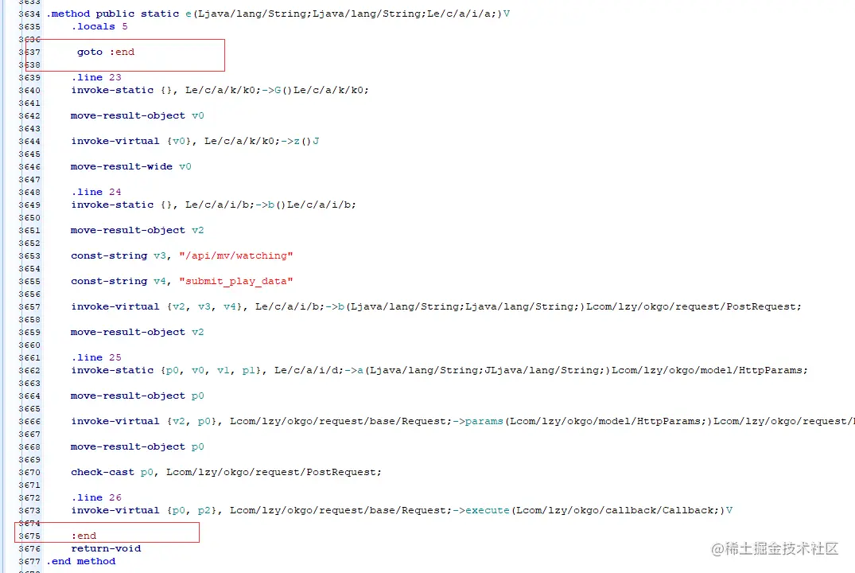Click "const-string v4" opcode text

(119, 281)
